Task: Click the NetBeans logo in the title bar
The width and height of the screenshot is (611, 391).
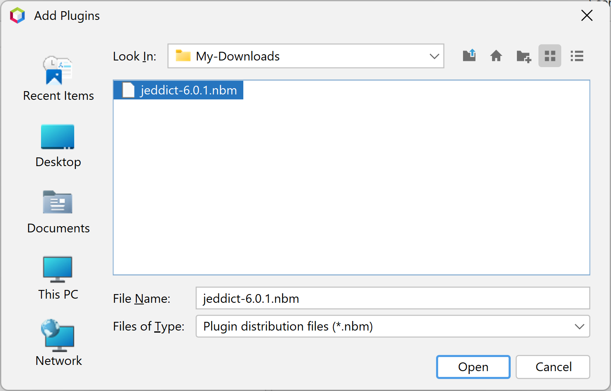Action: 17,16
